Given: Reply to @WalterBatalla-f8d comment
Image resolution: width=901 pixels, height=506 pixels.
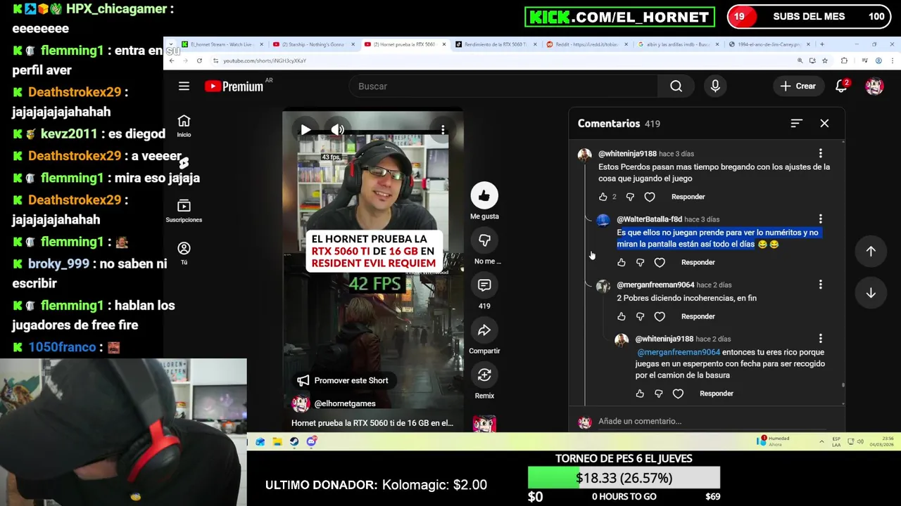Looking at the screenshot, I should 698,262.
